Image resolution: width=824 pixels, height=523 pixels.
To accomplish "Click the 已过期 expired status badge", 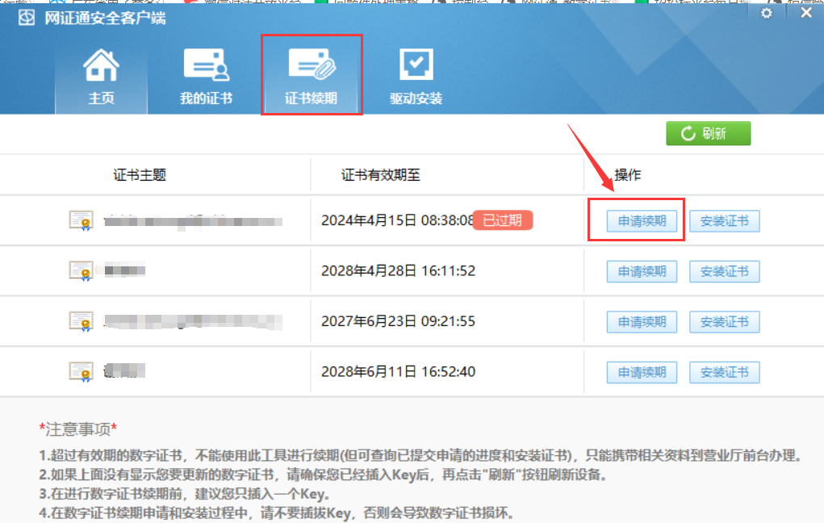I will click(502, 220).
